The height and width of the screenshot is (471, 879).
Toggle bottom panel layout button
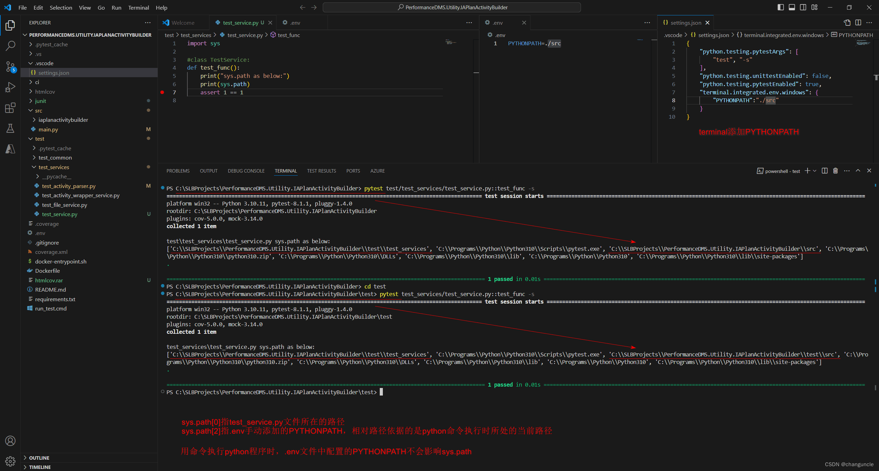point(792,7)
